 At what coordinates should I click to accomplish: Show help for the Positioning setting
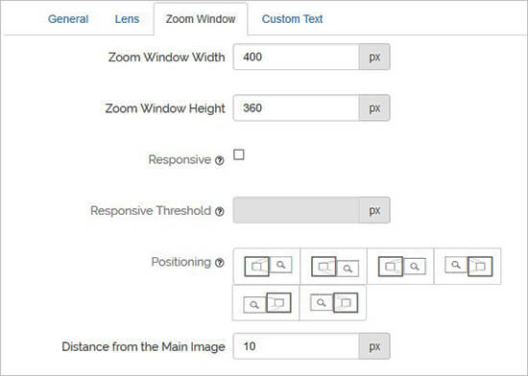(x=220, y=263)
